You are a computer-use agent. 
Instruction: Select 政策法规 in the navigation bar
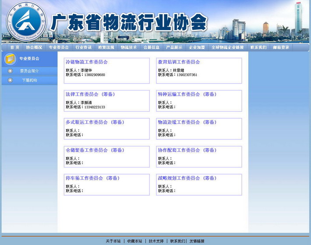pos(106,47)
